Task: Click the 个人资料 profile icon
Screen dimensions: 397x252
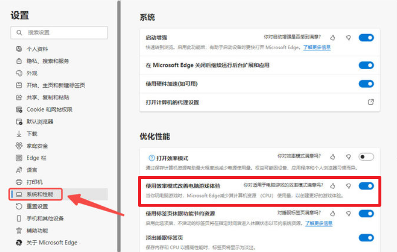Action: [19, 49]
